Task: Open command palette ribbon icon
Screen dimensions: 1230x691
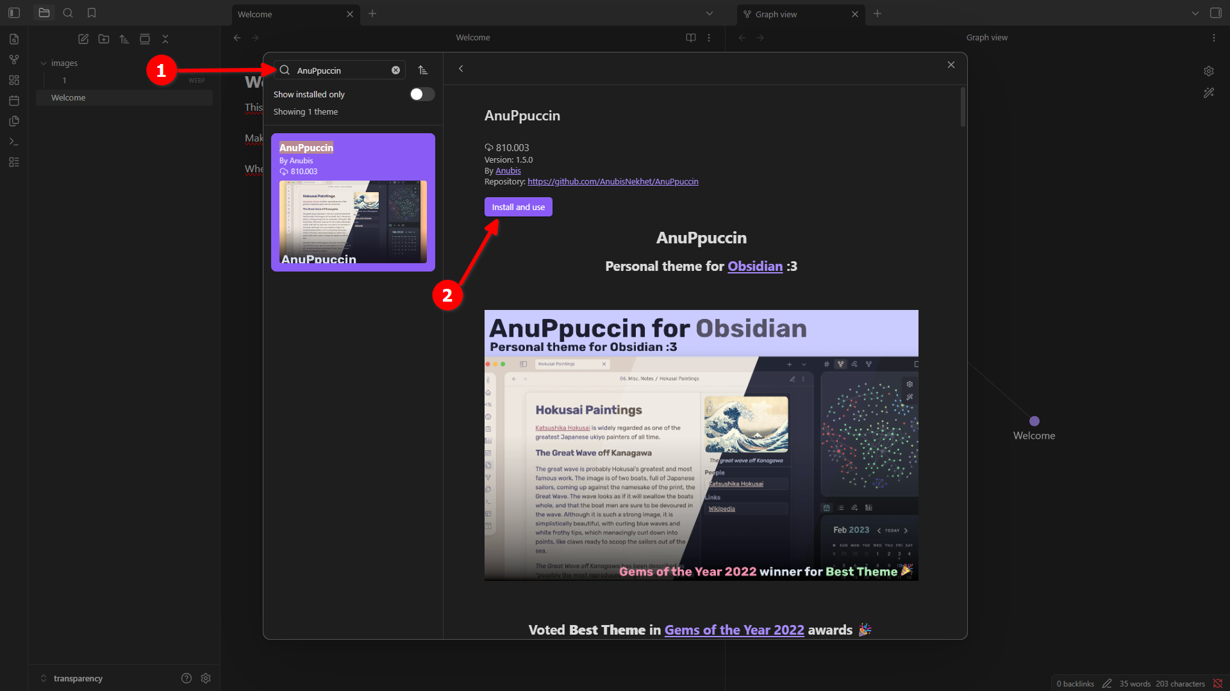Action: [14, 142]
